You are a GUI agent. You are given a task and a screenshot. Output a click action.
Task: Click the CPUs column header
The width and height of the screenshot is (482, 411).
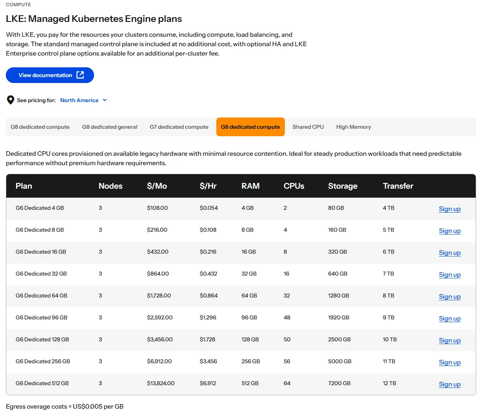pyautogui.click(x=294, y=186)
